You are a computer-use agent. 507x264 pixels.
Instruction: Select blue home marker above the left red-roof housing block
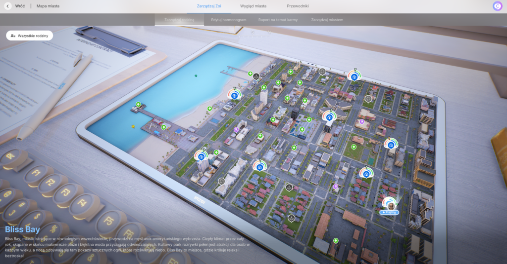click(259, 167)
